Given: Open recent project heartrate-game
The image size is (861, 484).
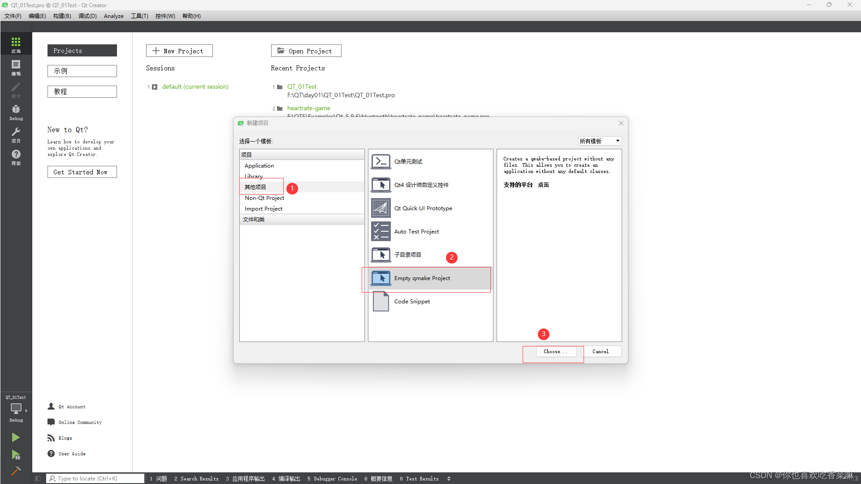Looking at the screenshot, I should 308,108.
